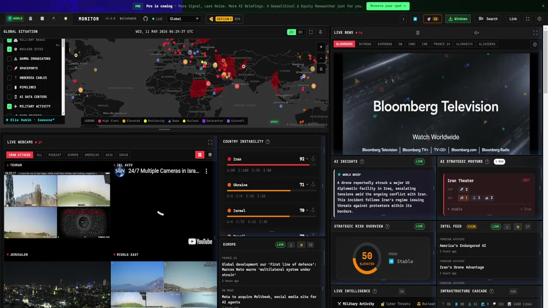Expand the Live News panel fullscreen
This screenshot has width=548, height=308.
tap(535, 33)
